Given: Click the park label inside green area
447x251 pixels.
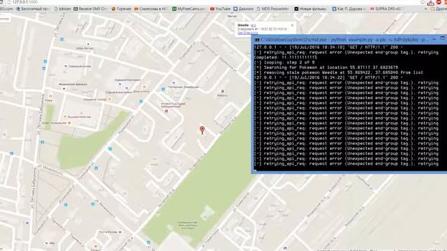Looking at the screenshot, I should click(187, 225).
